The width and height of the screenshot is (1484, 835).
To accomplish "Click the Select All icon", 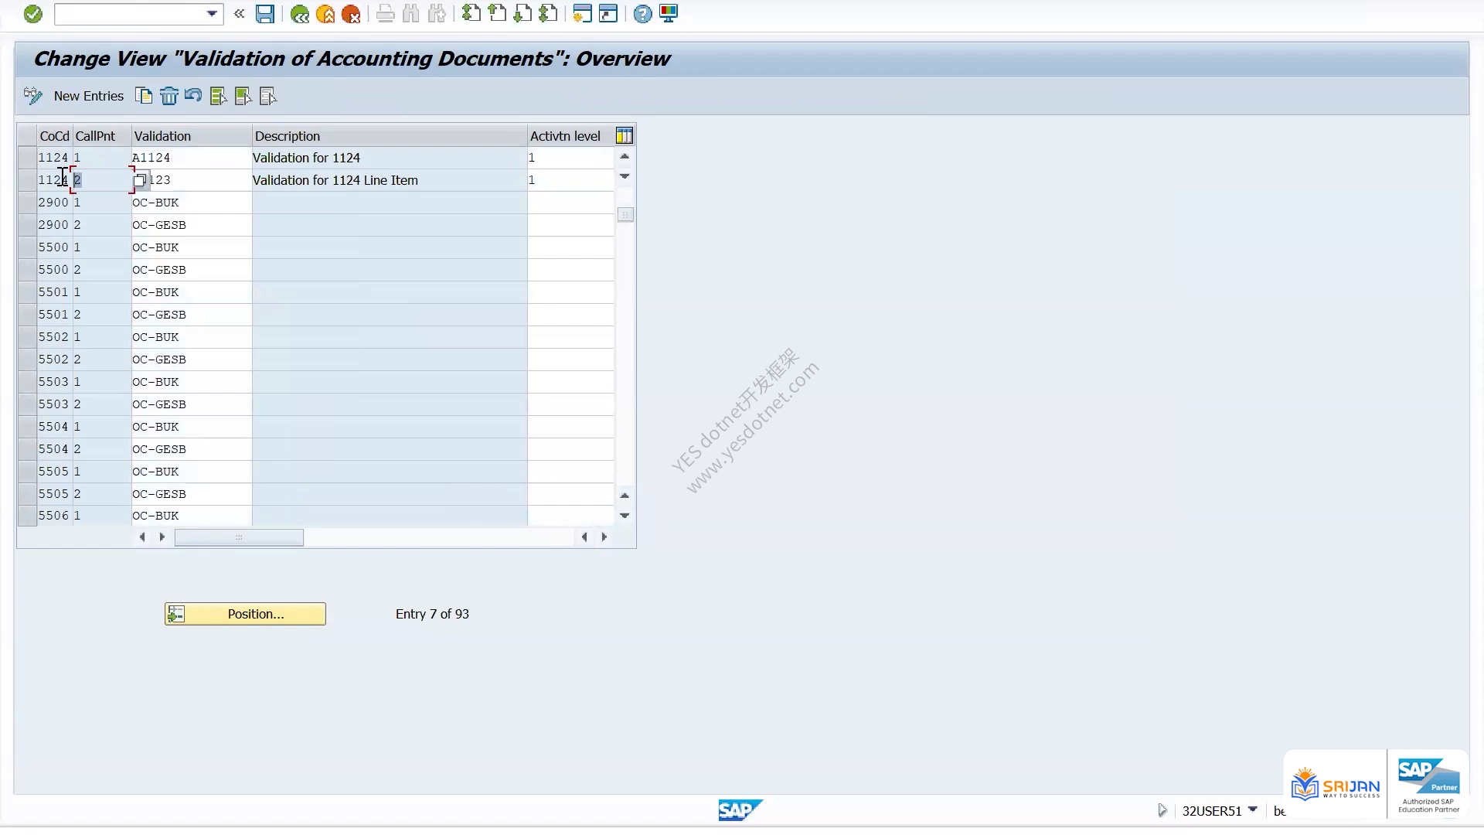I will click(x=218, y=96).
